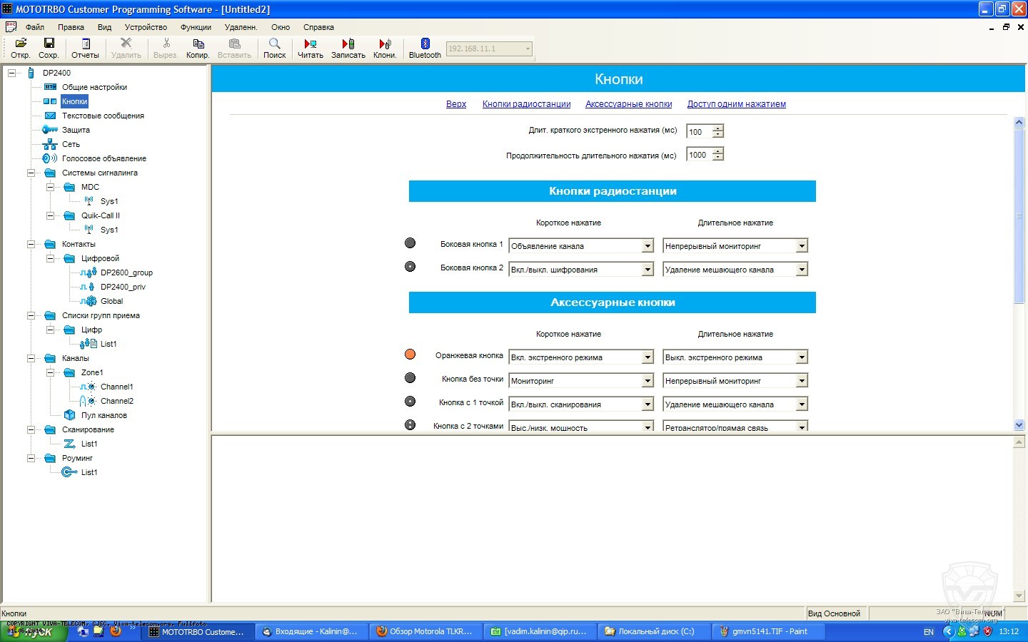
Task: Open Кнопка без точки short press dropdown
Action: tap(647, 381)
